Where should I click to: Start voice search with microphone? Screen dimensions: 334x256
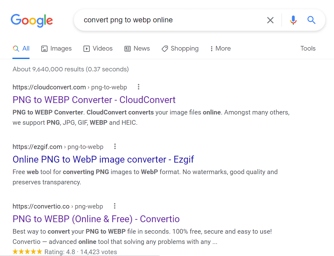click(293, 20)
